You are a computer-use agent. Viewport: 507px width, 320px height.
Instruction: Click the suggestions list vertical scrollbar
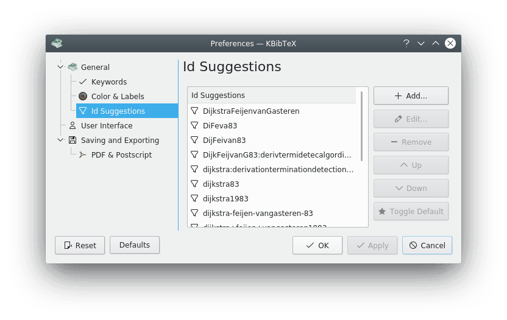pos(361,126)
